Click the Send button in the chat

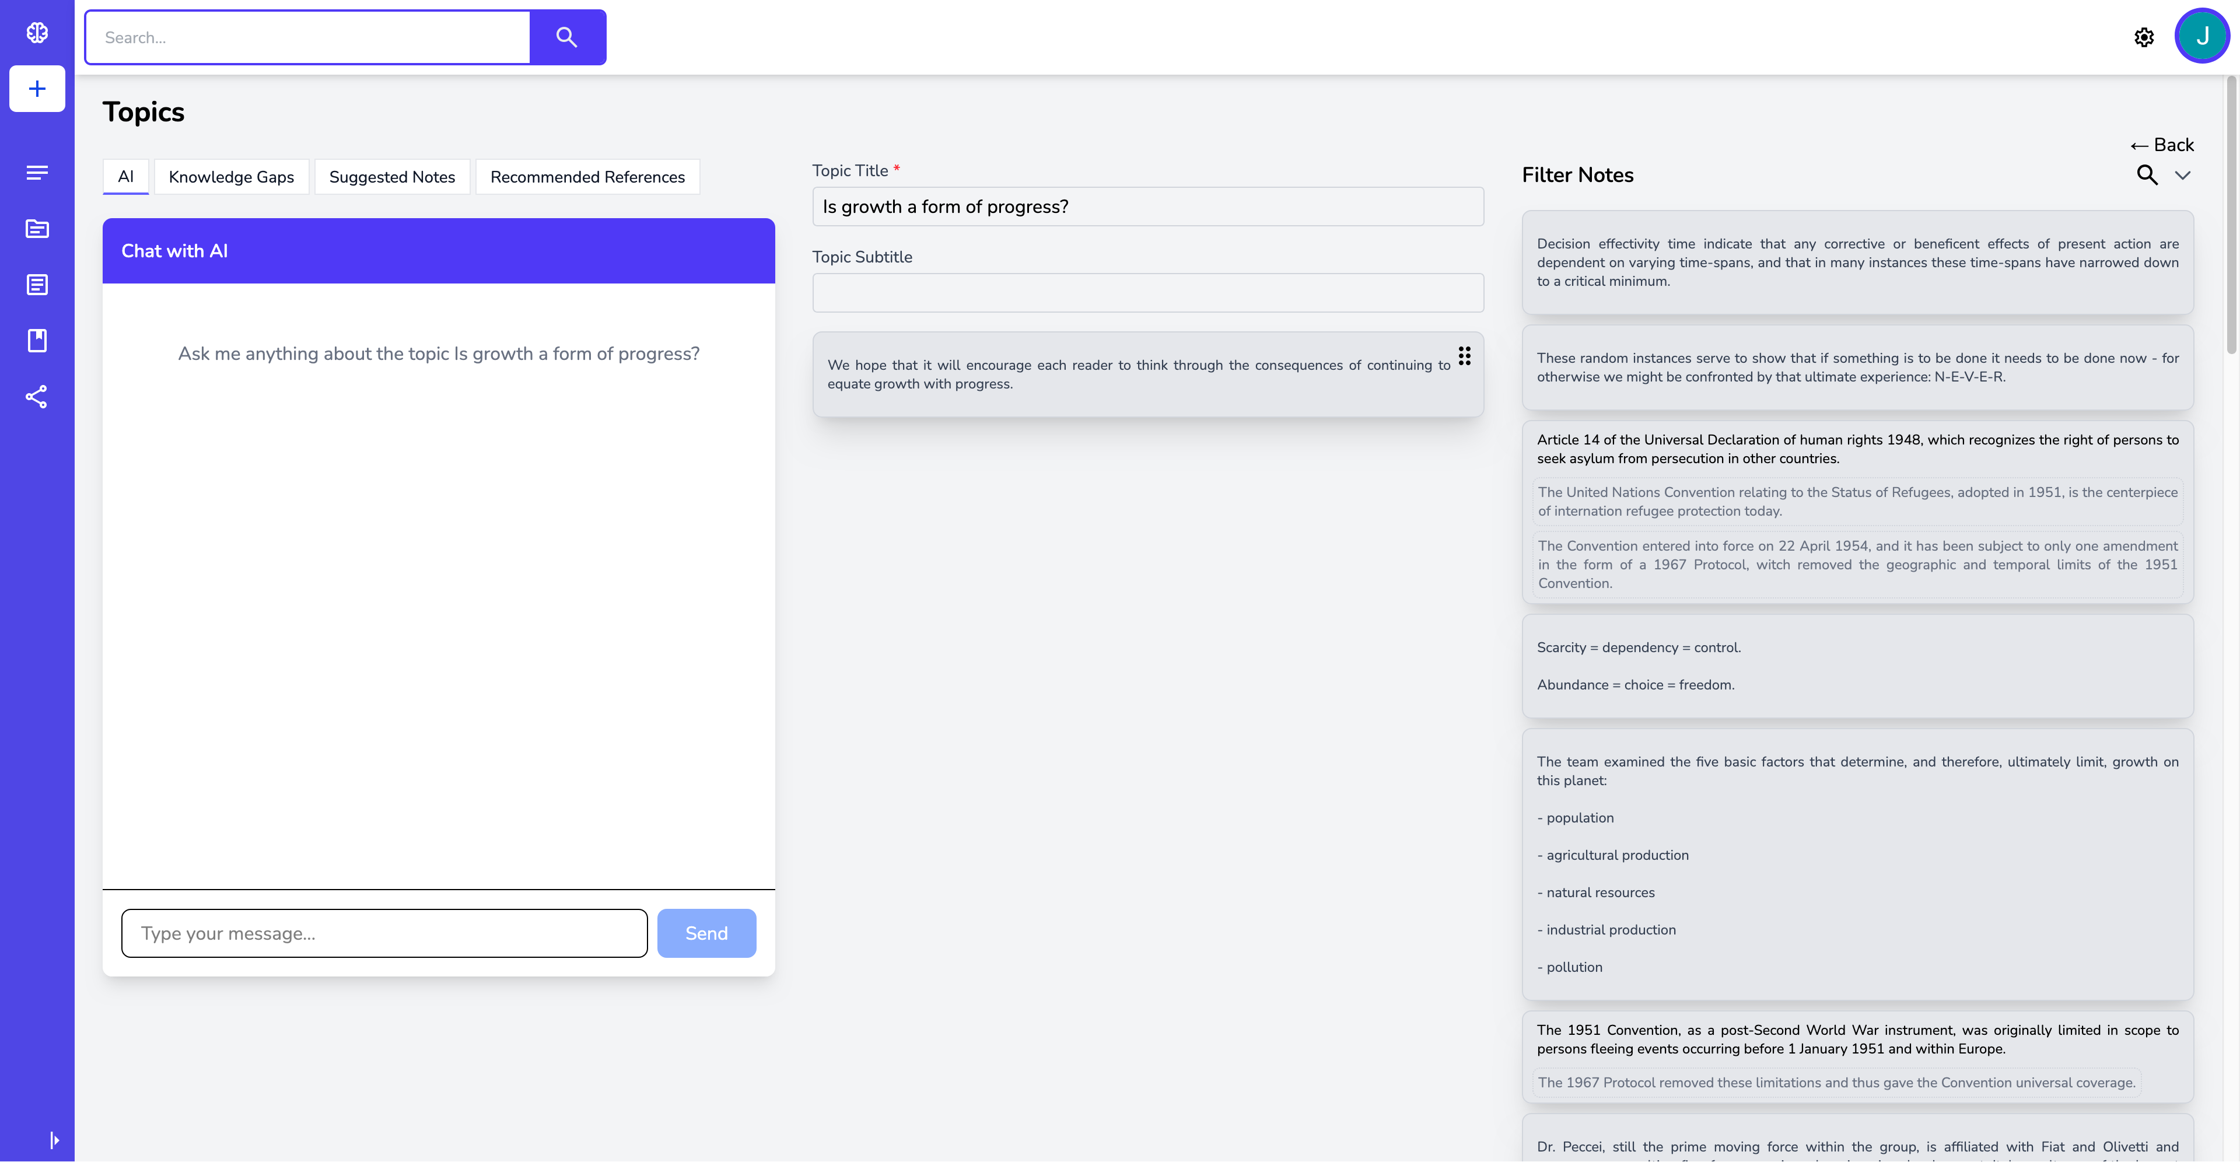706,933
